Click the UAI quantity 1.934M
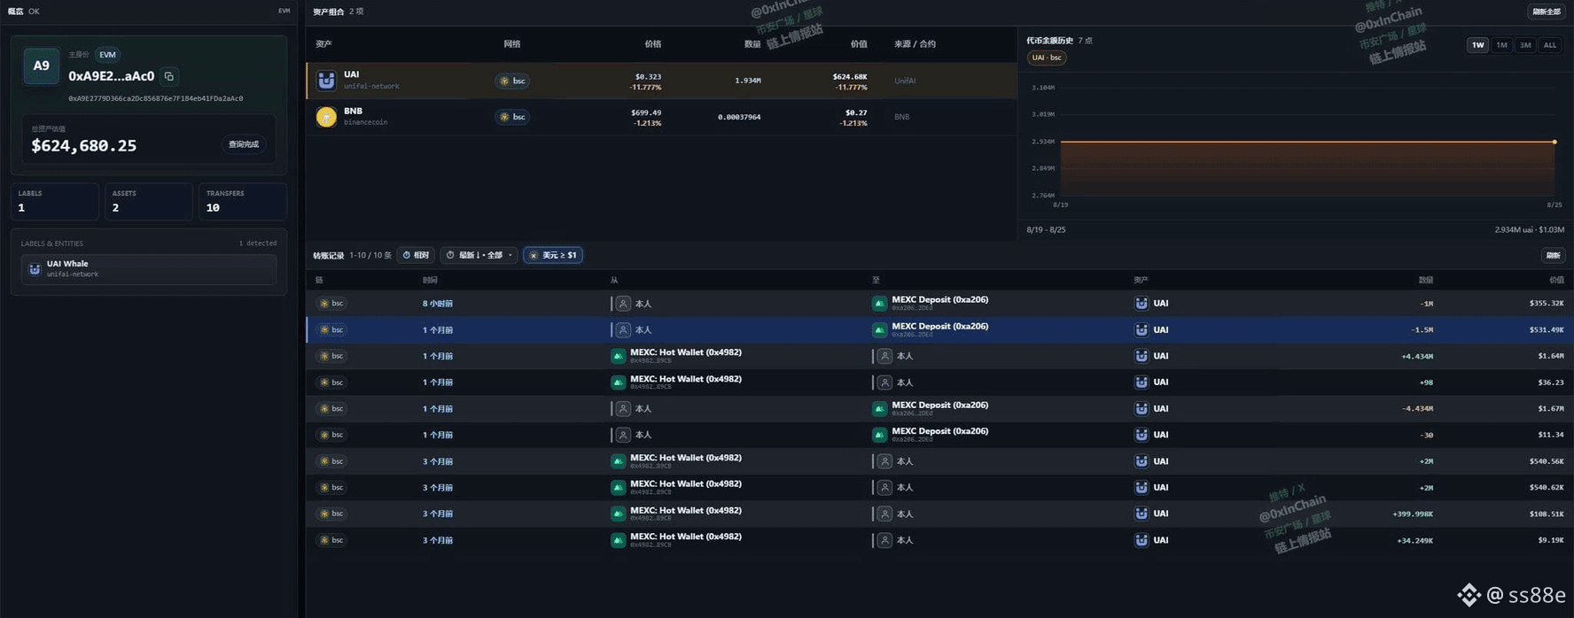 pos(747,81)
